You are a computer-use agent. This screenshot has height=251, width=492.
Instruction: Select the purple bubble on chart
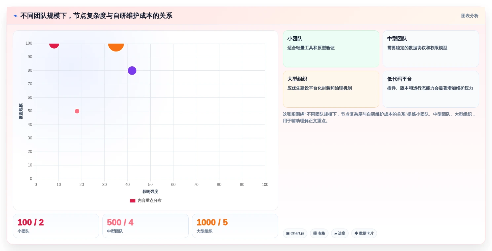click(x=132, y=71)
